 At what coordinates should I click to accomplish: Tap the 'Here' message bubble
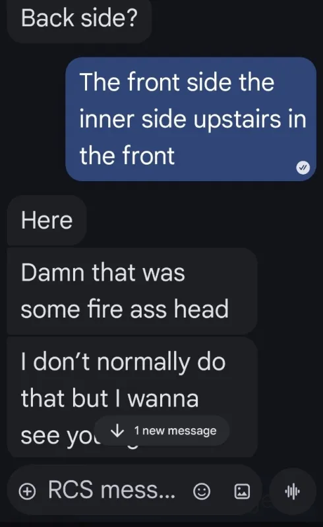47,221
